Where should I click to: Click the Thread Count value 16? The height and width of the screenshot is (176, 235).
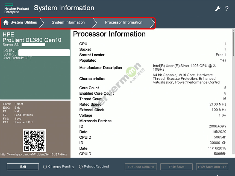tap(224, 99)
